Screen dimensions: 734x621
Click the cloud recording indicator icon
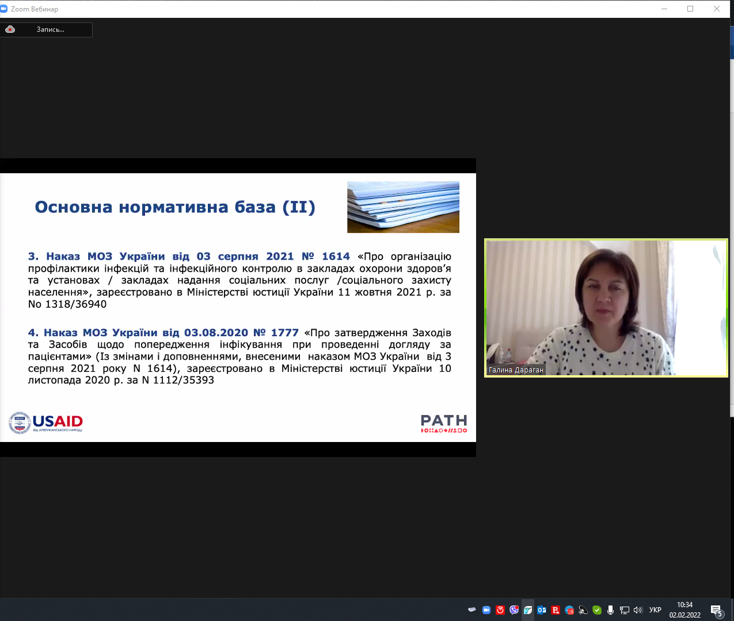pos(10,29)
